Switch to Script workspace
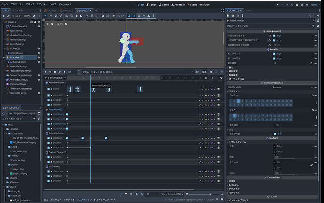Image resolution: width=324 pixels, height=203 pixels. pos(152,5)
